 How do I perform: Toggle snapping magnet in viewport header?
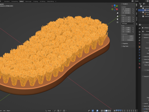58,111
